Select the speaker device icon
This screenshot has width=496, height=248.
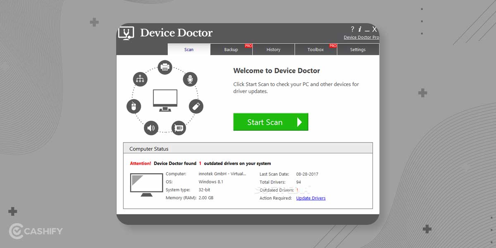pyautogui.click(x=151, y=128)
